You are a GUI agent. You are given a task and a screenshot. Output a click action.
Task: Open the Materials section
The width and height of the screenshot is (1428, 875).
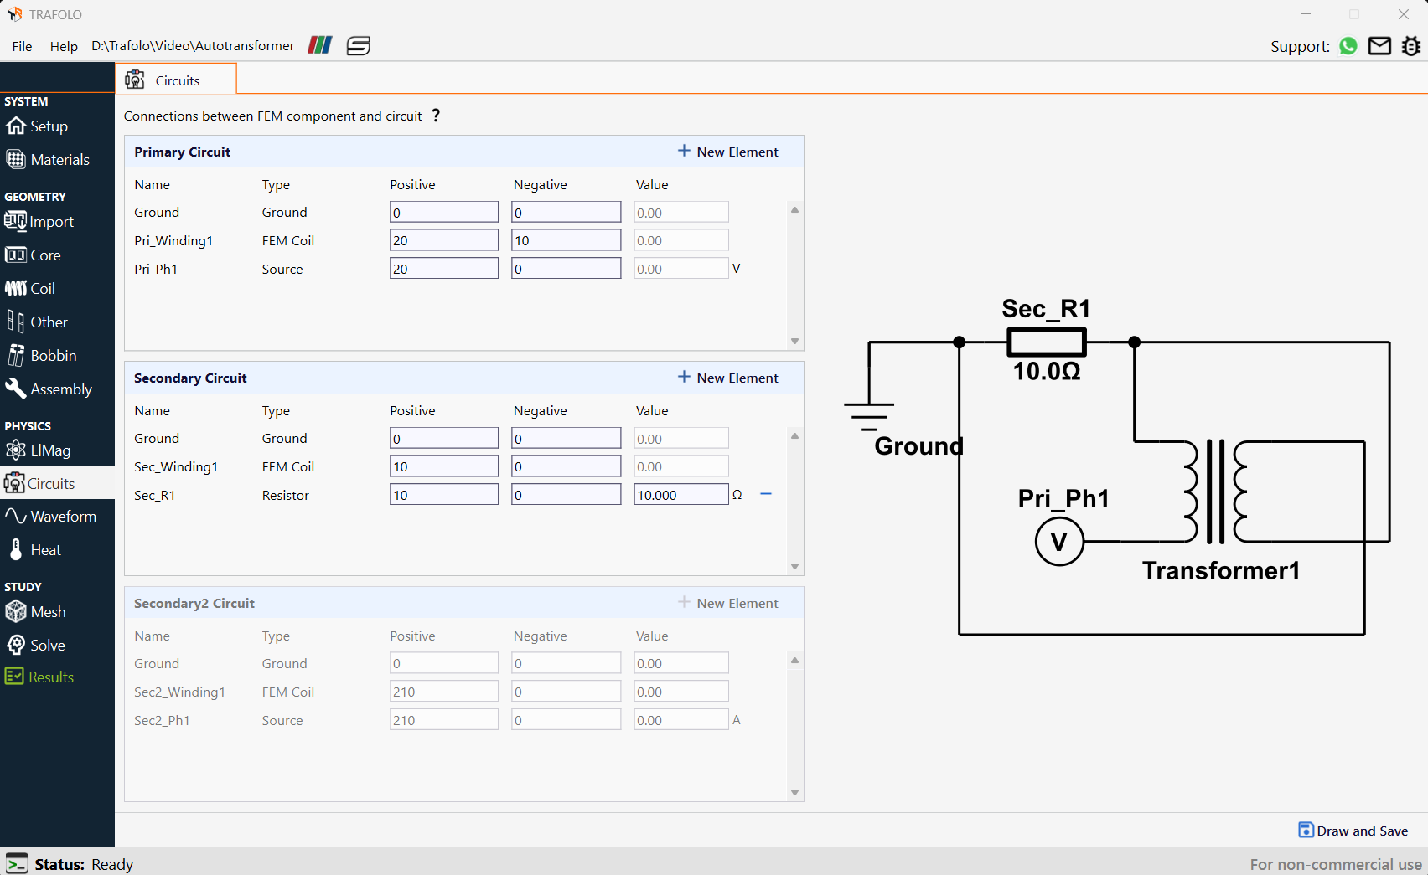(48, 159)
